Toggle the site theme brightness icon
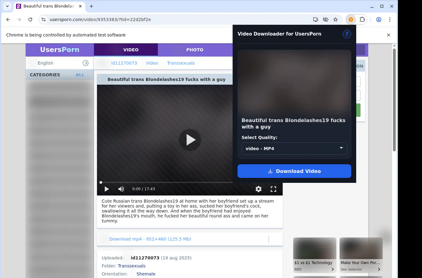422x278 pixels. tap(85, 63)
